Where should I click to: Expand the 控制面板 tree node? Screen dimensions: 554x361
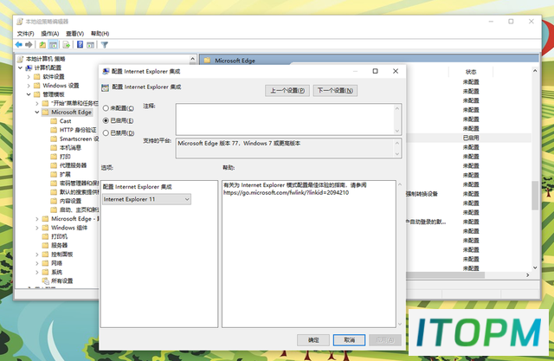tap(37, 255)
